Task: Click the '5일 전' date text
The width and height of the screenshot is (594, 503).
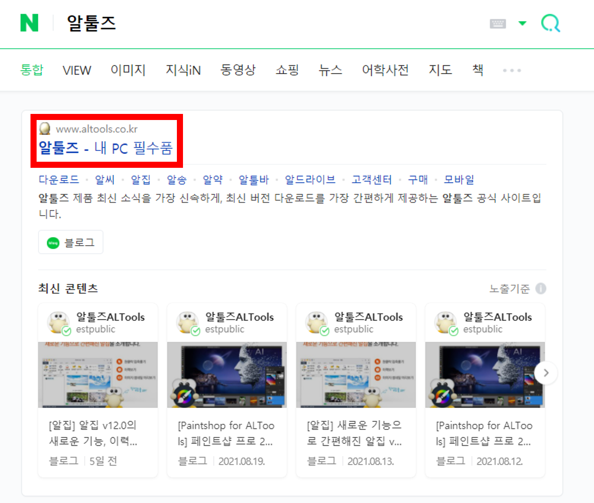Action: (103, 461)
